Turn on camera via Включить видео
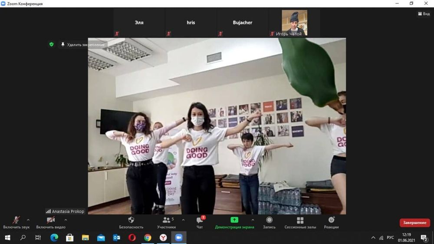 click(x=51, y=223)
